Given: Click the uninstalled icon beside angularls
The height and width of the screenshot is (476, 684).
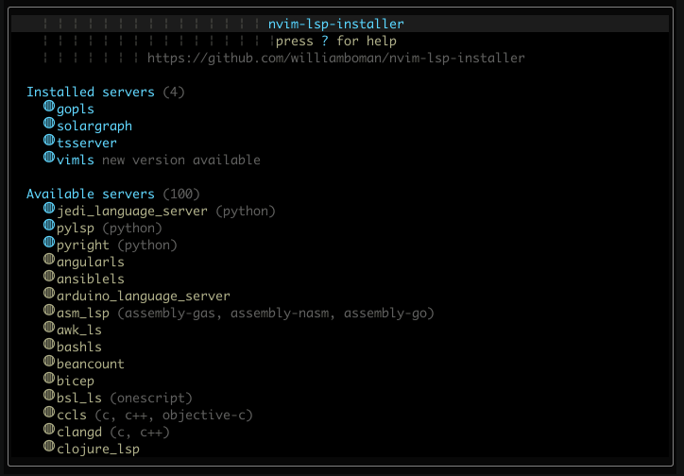Looking at the screenshot, I should click(49, 261).
